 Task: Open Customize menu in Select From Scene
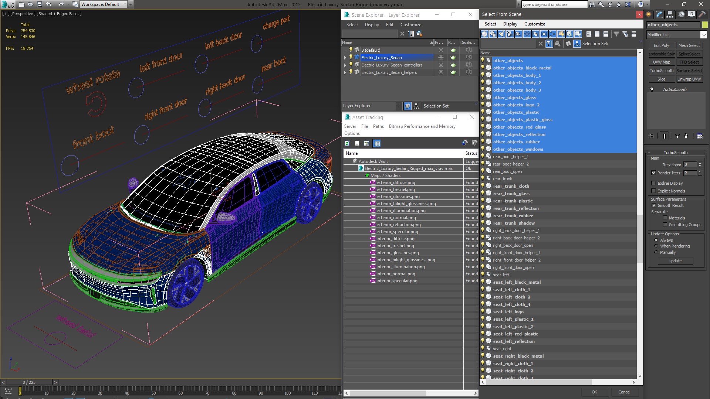tap(534, 24)
